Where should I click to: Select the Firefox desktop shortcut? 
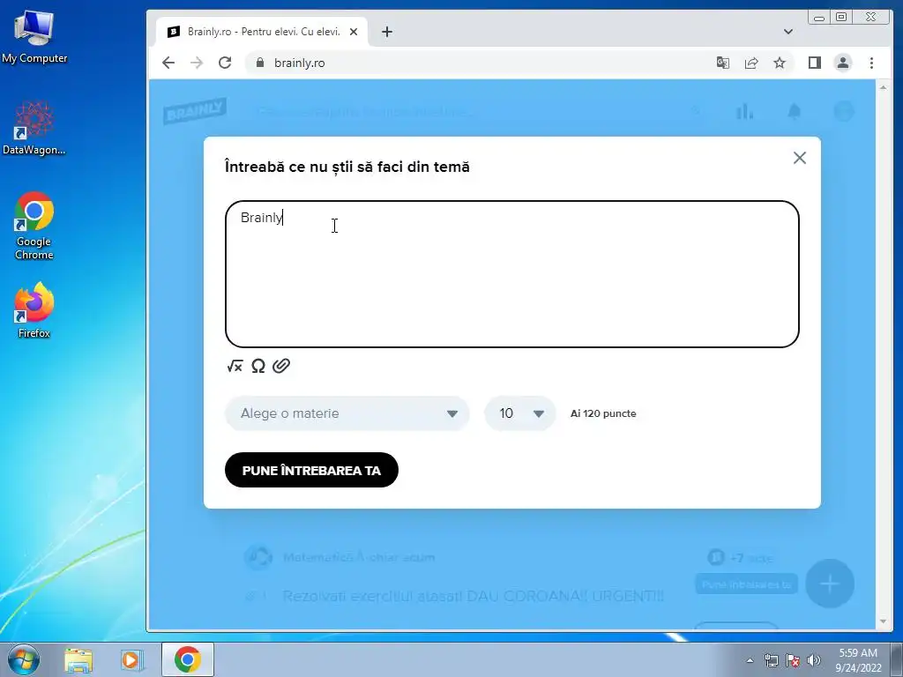pos(34,310)
